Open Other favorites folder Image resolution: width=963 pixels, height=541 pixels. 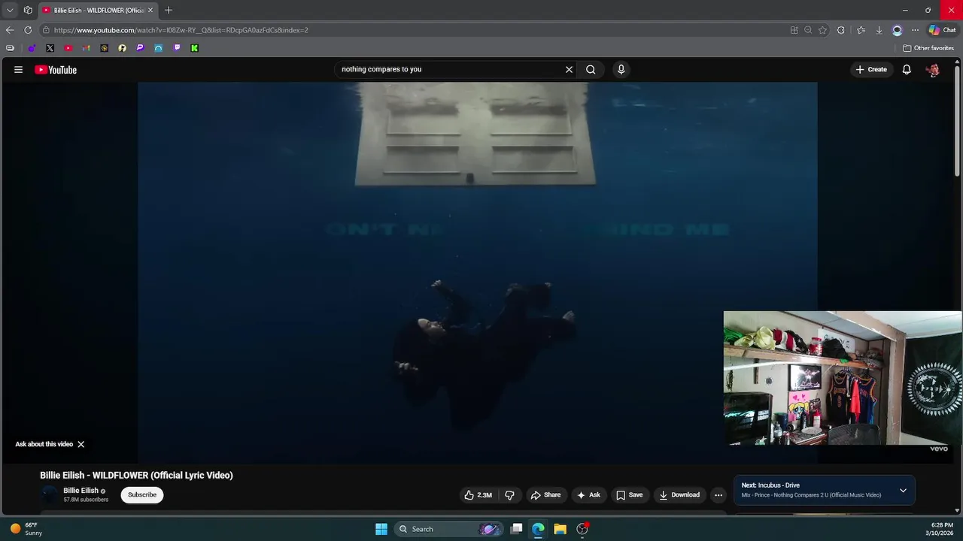(928, 48)
